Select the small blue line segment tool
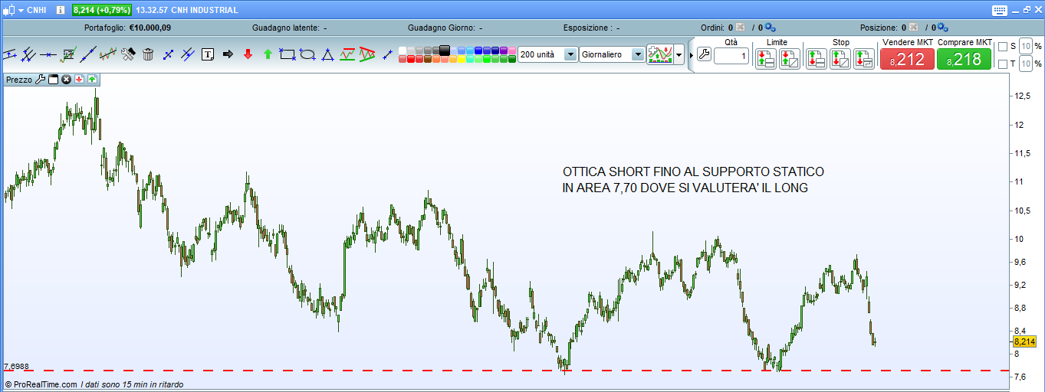Screen dimensions: 1045x392 pos(387,54)
